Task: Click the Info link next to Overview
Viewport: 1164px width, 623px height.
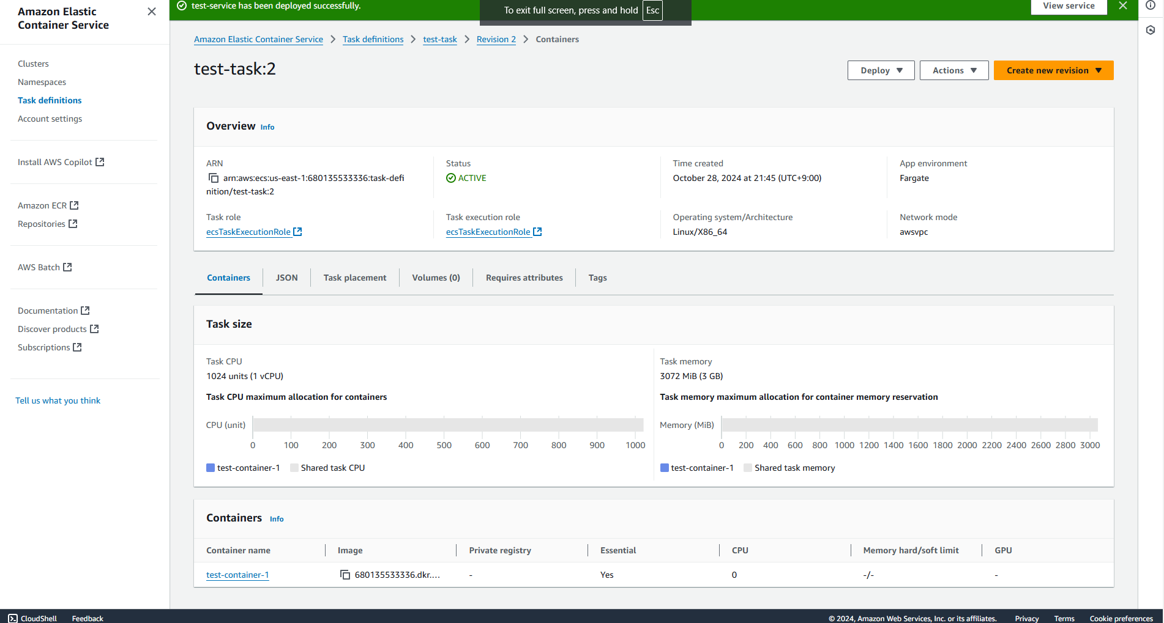Action: [x=267, y=127]
